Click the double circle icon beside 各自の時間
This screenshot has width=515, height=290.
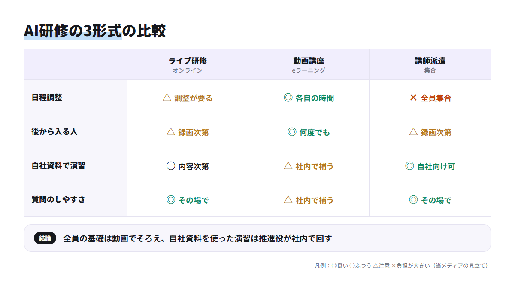pos(288,98)
